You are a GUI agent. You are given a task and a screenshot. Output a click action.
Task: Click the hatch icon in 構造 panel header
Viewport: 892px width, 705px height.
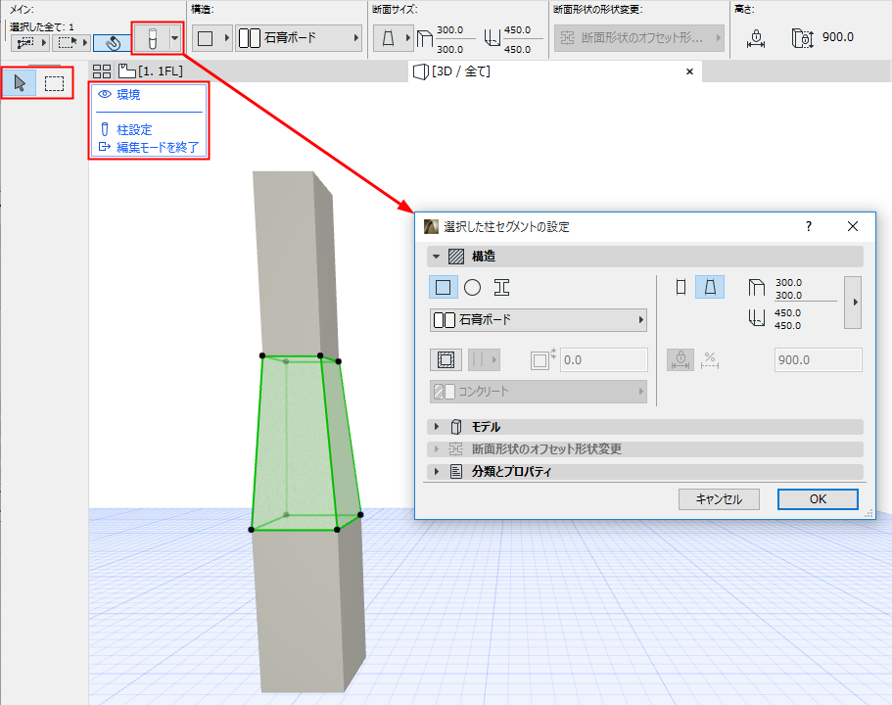(x=455, y=257)
